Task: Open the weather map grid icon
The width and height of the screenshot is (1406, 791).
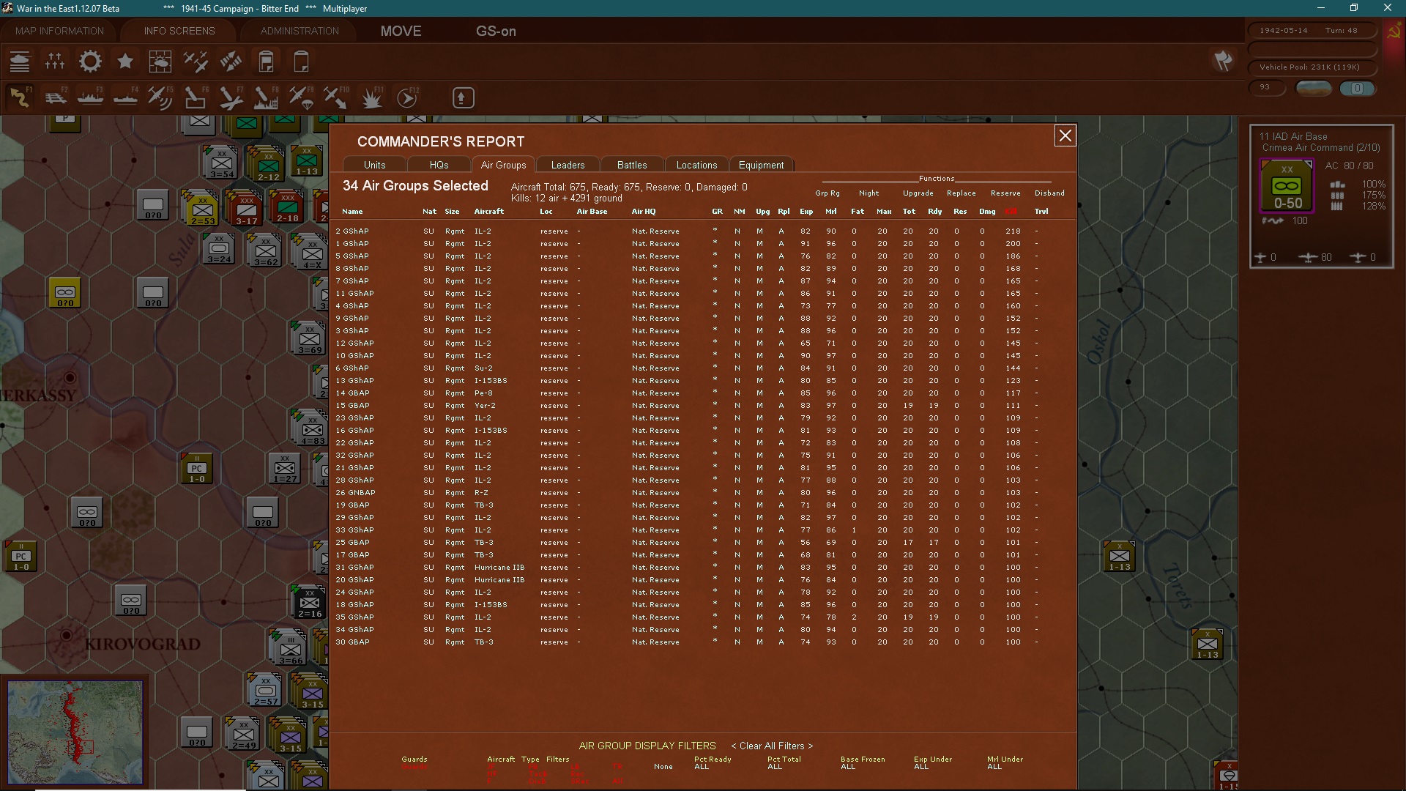Action: point(160,62)
